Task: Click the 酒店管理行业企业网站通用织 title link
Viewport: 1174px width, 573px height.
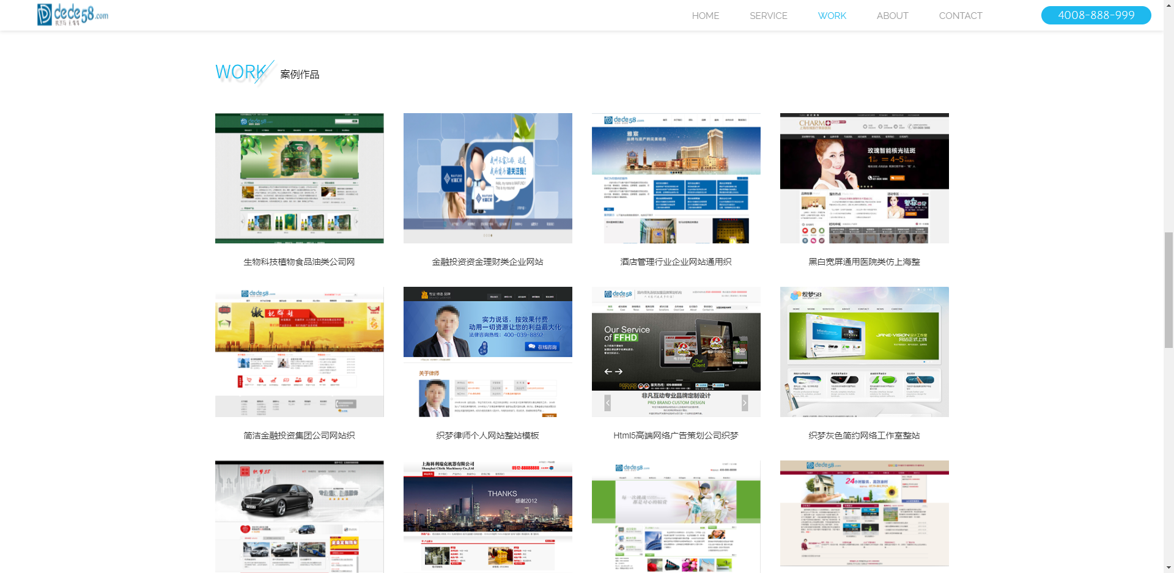Action: click(x=676, y=262)
